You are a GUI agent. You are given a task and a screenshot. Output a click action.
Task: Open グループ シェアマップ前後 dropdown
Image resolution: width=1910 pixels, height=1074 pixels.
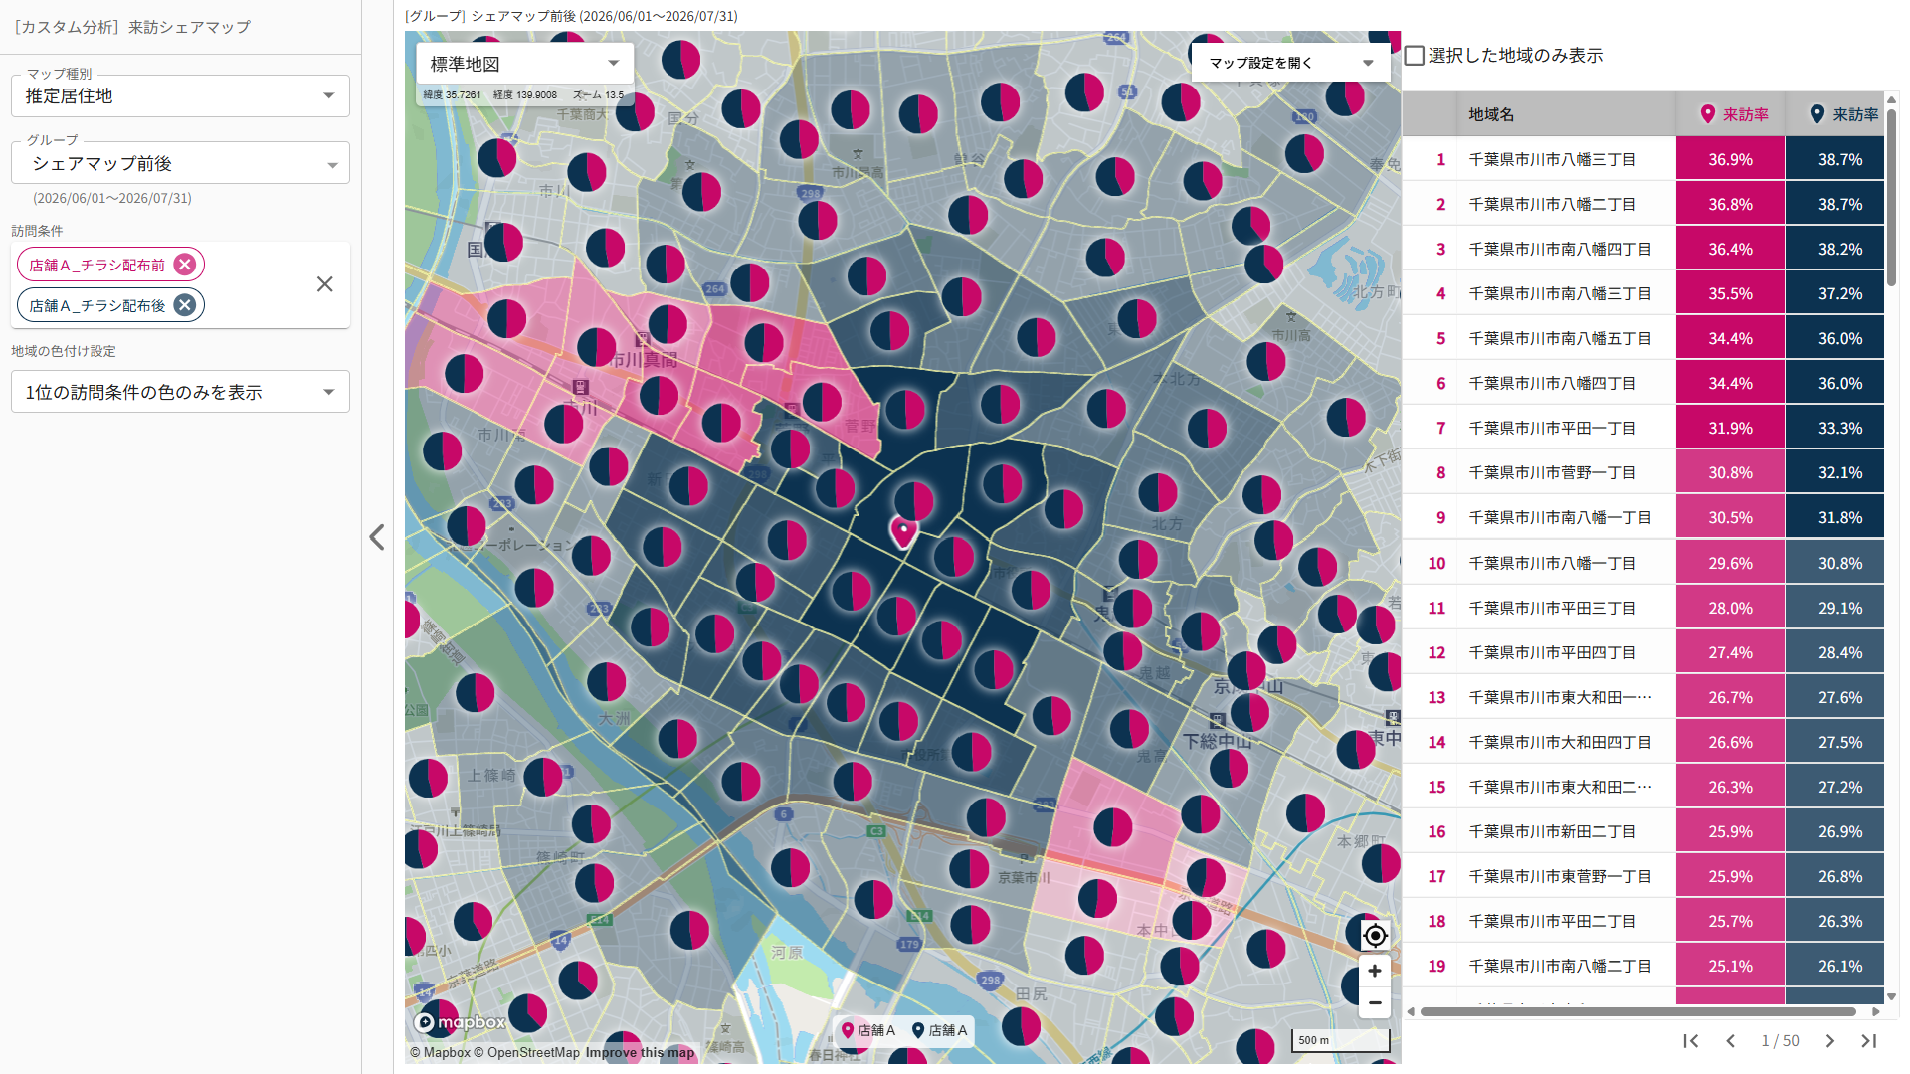[x=180, y=163]
